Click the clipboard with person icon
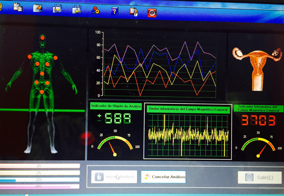284x196 pixels. click(133, 12)
